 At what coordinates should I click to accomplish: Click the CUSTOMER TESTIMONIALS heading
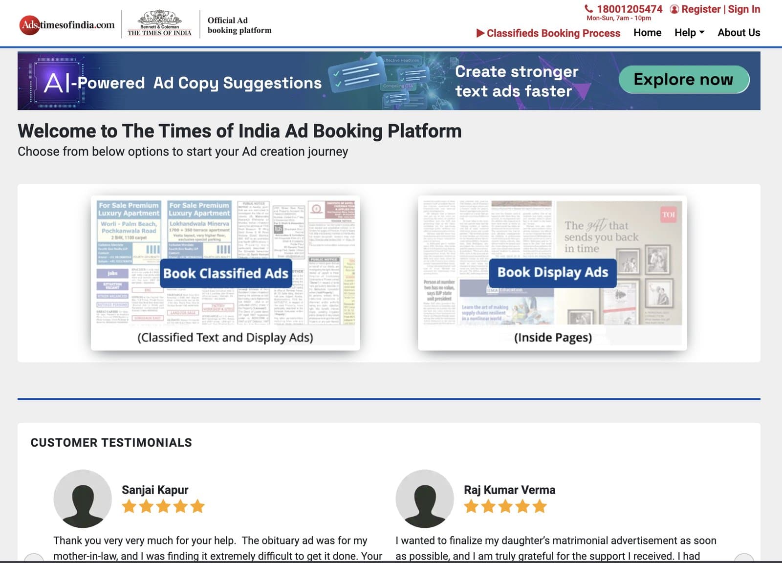111,443
